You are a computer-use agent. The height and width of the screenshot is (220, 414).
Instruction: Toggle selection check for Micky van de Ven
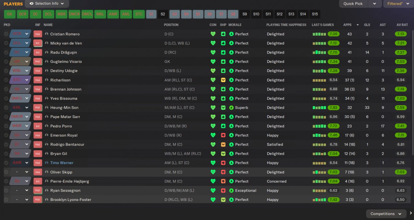[x=6, y=43]
